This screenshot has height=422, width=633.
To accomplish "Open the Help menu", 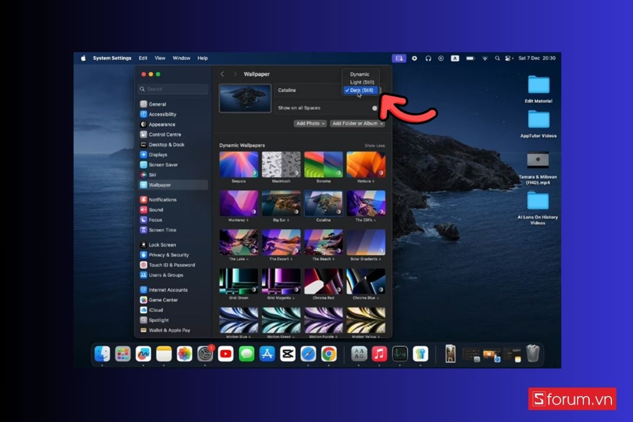I will 203,59.
